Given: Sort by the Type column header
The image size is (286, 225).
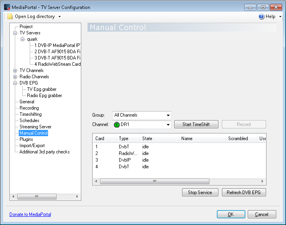Looking at the screenshot, I should click(128, 139).
